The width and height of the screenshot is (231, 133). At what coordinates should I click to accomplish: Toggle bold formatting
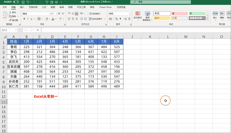point(24,19)
